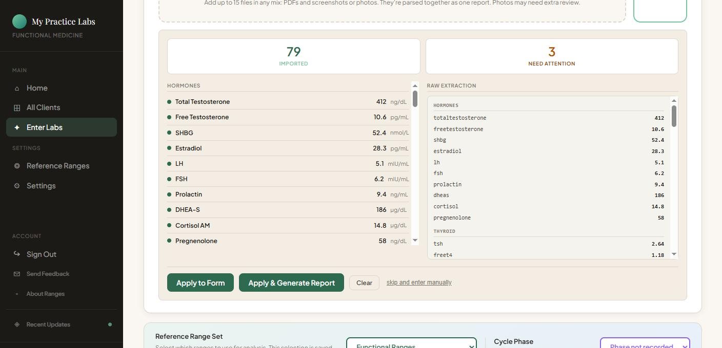Select the LH row

point(288,164)
